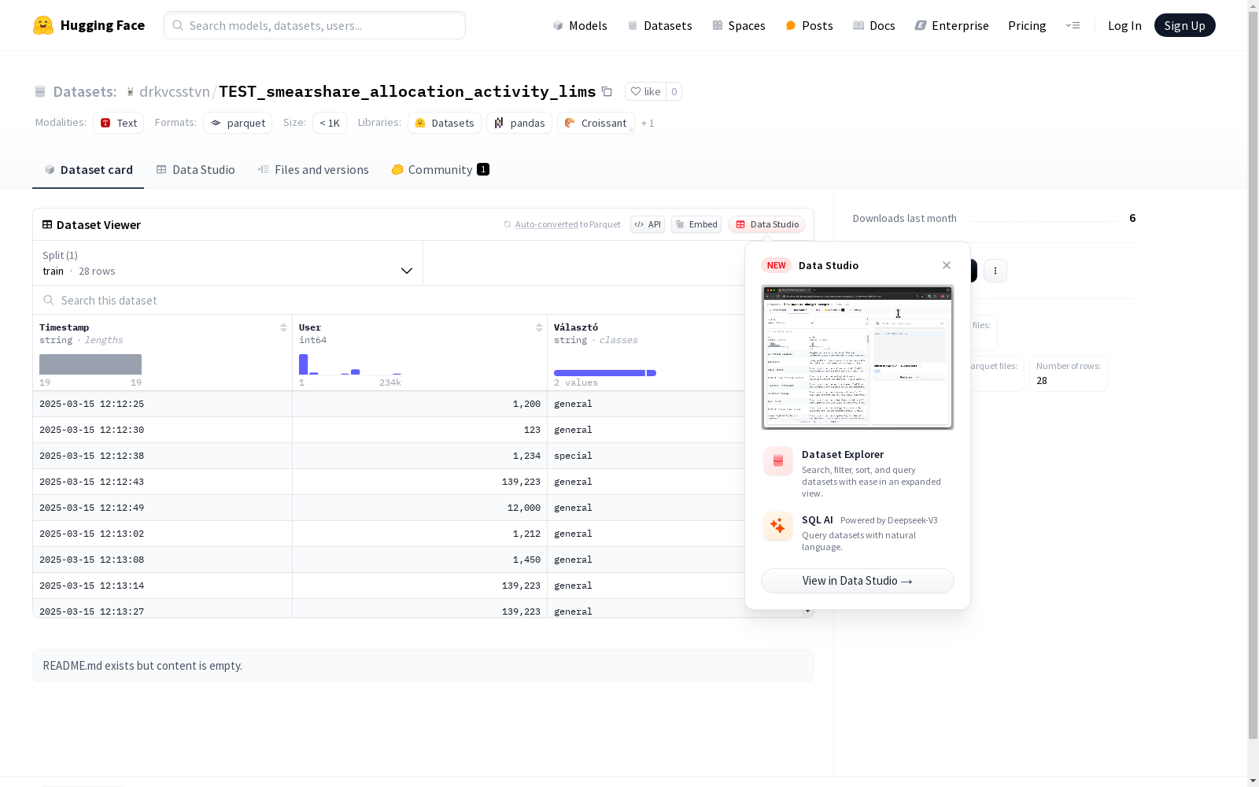Open Docs in the top navigation
The width and height of the screenshot is (1259, 787).
coord(874,25)
